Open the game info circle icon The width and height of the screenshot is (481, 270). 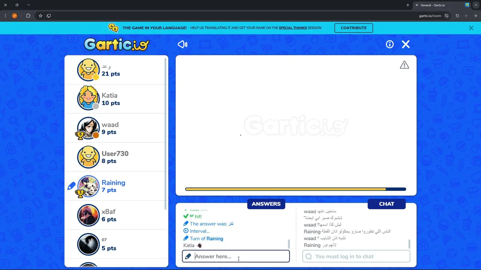click(x=390, y=44)
